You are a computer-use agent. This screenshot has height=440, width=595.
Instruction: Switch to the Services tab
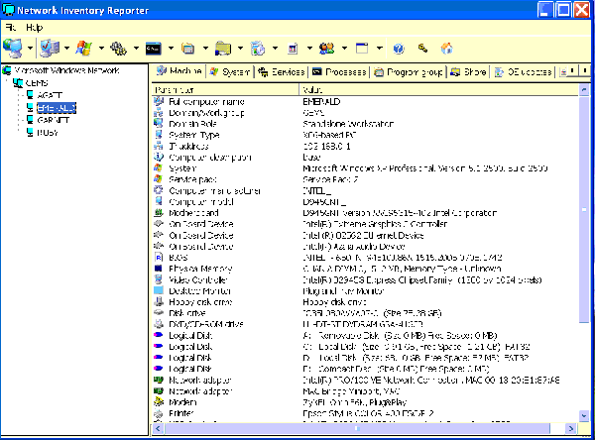[x=281, y=72]
